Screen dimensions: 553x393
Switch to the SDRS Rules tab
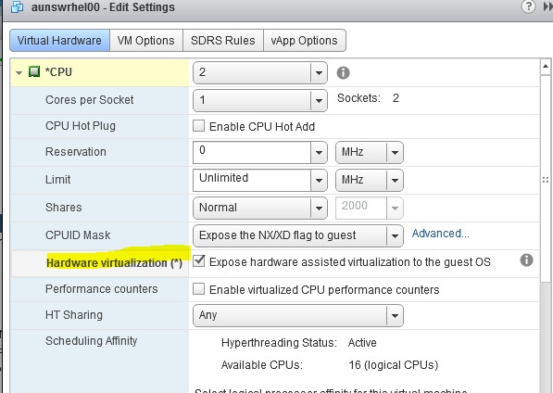coord(223,41)
